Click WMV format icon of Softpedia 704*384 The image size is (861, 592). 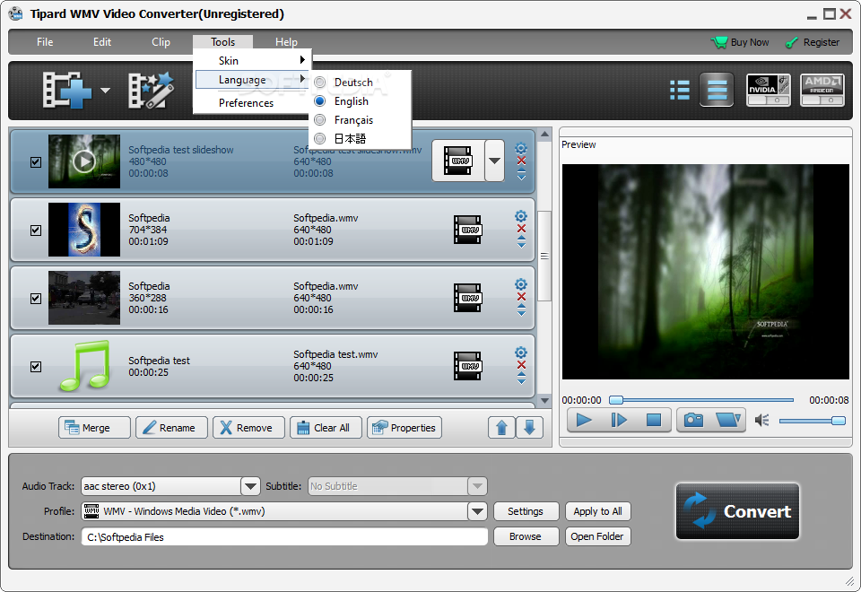pyautogui.click(x=468, y=230)
